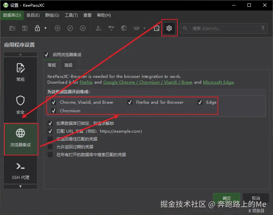Image resolution: width=273 pixels, height=215 pixels.
Task: Toggle the Chromium checkbox
Action: click(54, 111)
